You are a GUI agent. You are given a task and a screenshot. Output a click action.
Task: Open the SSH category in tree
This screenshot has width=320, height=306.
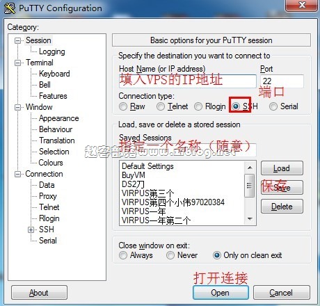pyautogui.click(x=47, y=229)
